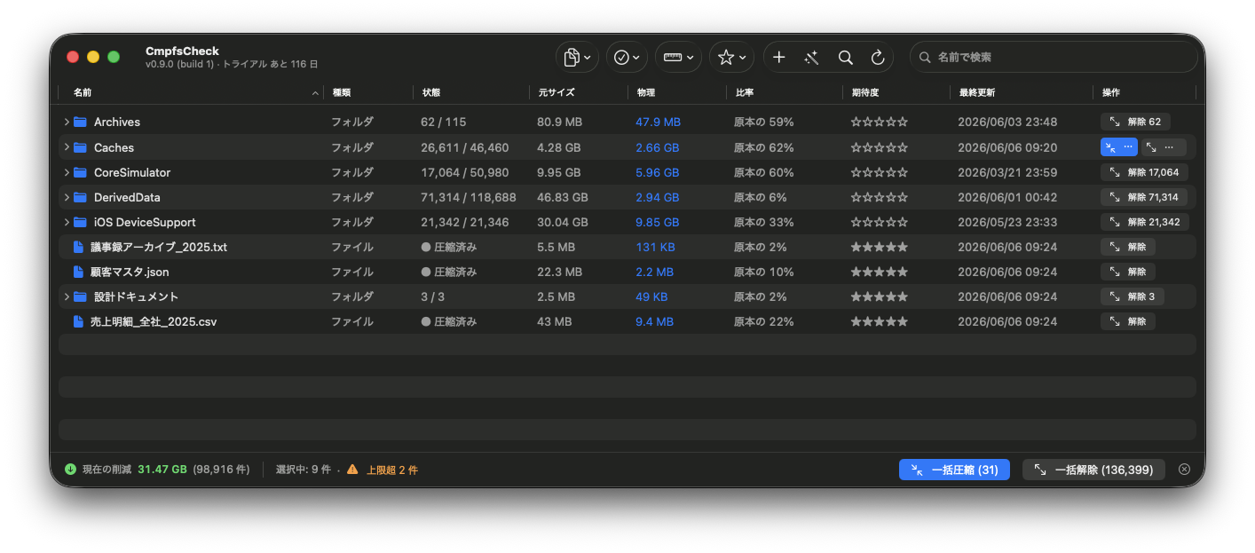Sort by the 最終更新 column header

[1021, 92]
